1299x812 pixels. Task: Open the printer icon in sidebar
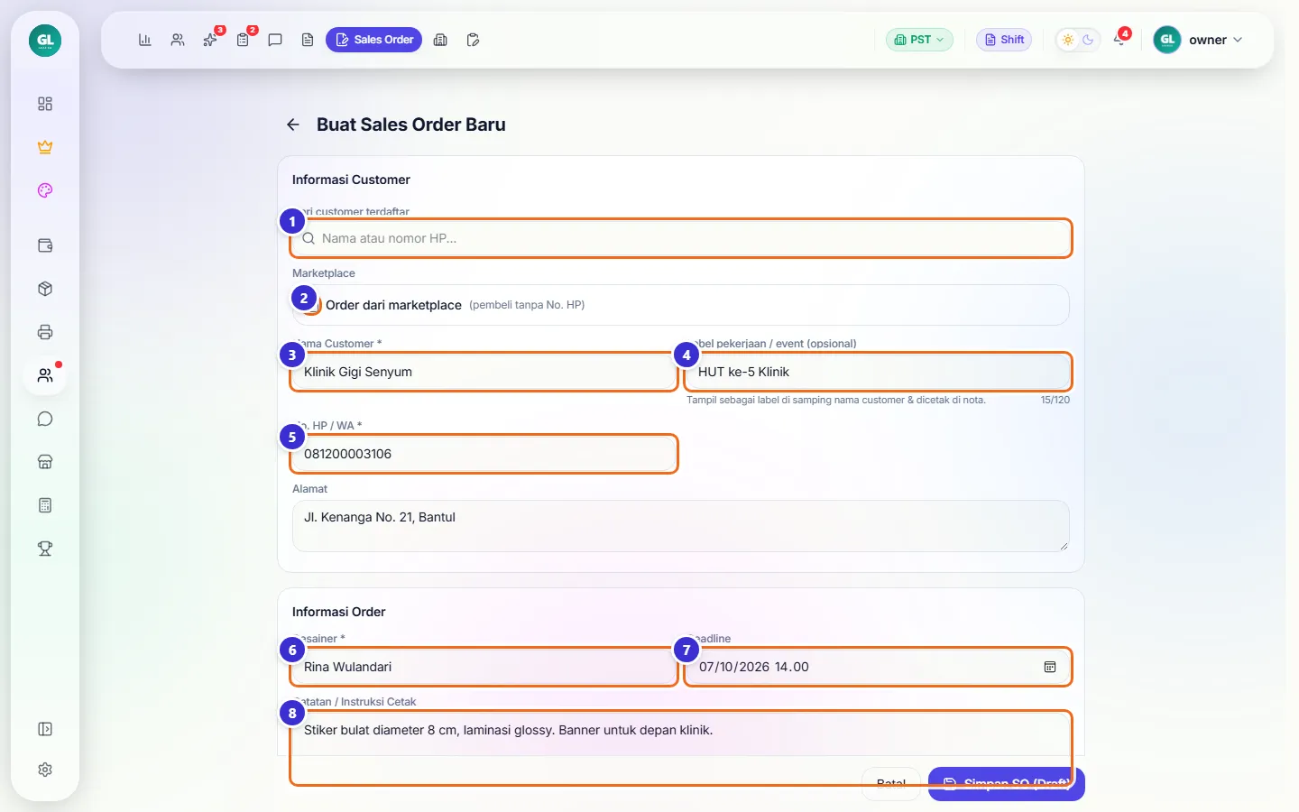click(45, 332)
